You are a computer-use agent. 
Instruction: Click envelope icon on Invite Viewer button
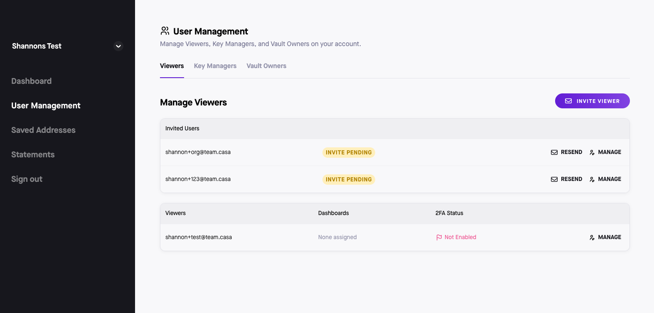(568, 101)
